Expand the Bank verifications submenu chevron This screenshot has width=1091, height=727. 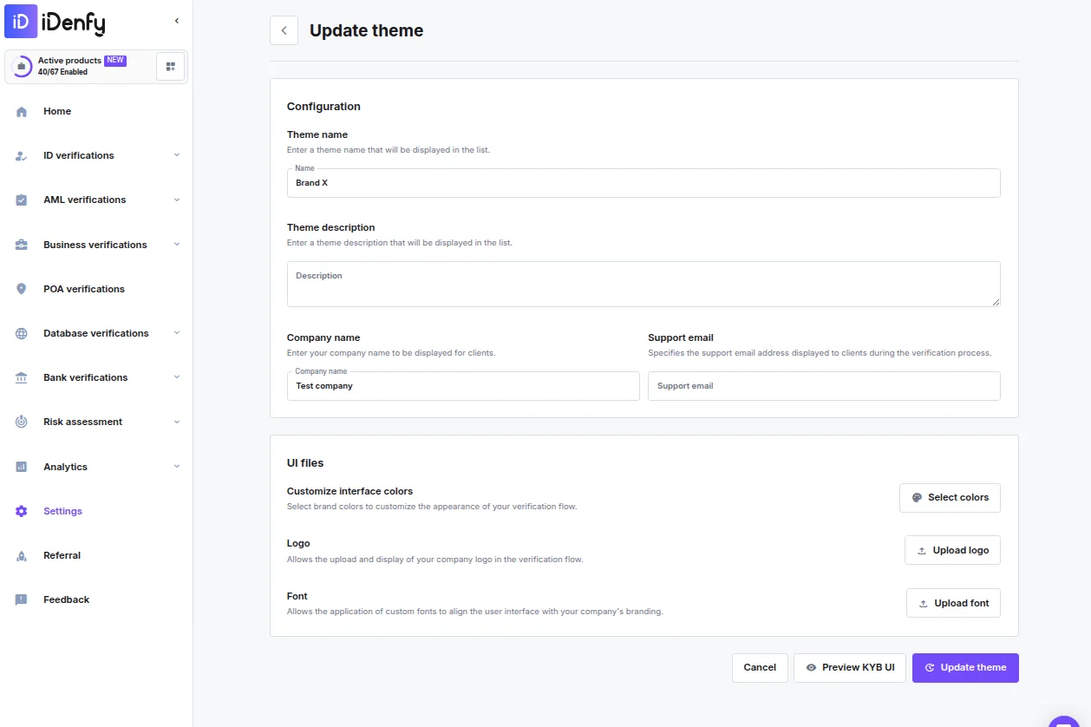tap(177, 377)
